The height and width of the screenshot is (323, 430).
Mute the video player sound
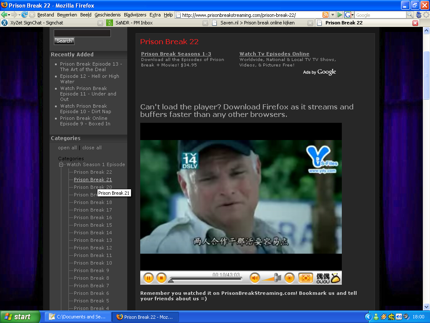tap(254, 278)
